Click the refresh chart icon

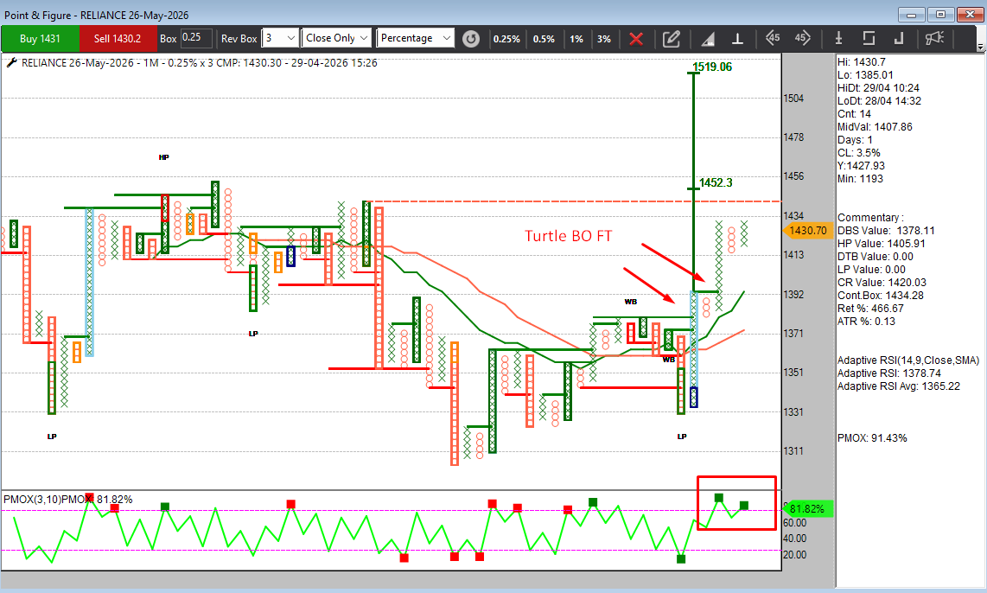(x=471, y=39)
